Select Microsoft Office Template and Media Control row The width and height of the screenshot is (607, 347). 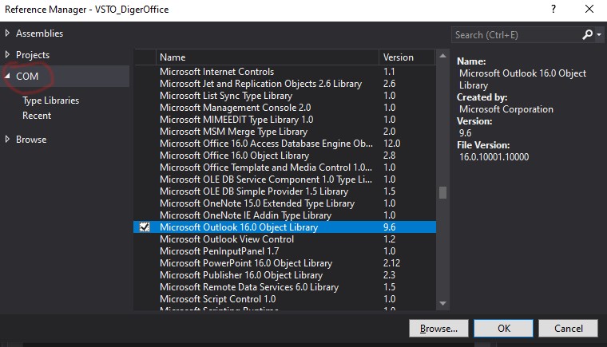click(x=284, y=168)
